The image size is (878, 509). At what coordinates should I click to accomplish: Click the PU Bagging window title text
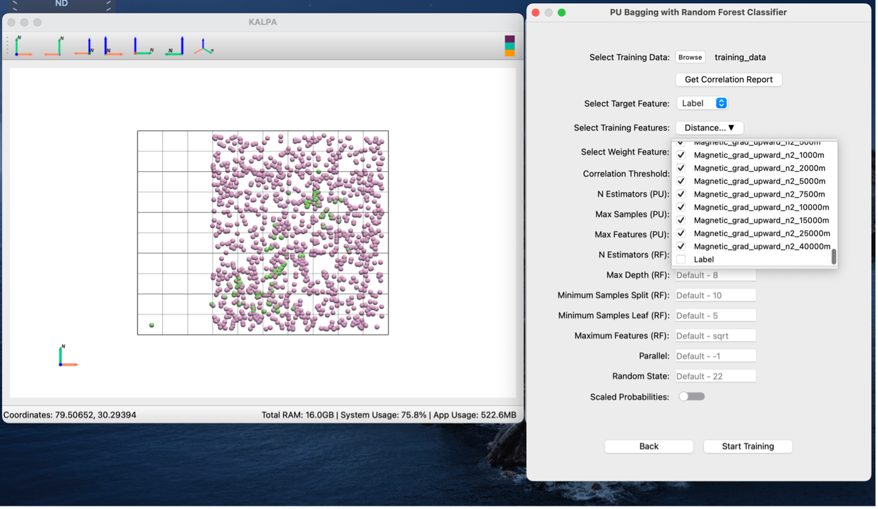[698, 12]
